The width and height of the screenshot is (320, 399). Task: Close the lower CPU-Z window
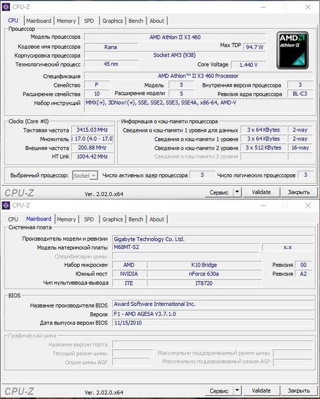[308, 205]
